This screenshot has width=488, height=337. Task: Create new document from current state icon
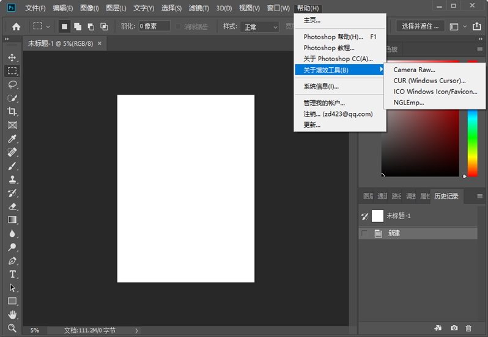[438, 328]
